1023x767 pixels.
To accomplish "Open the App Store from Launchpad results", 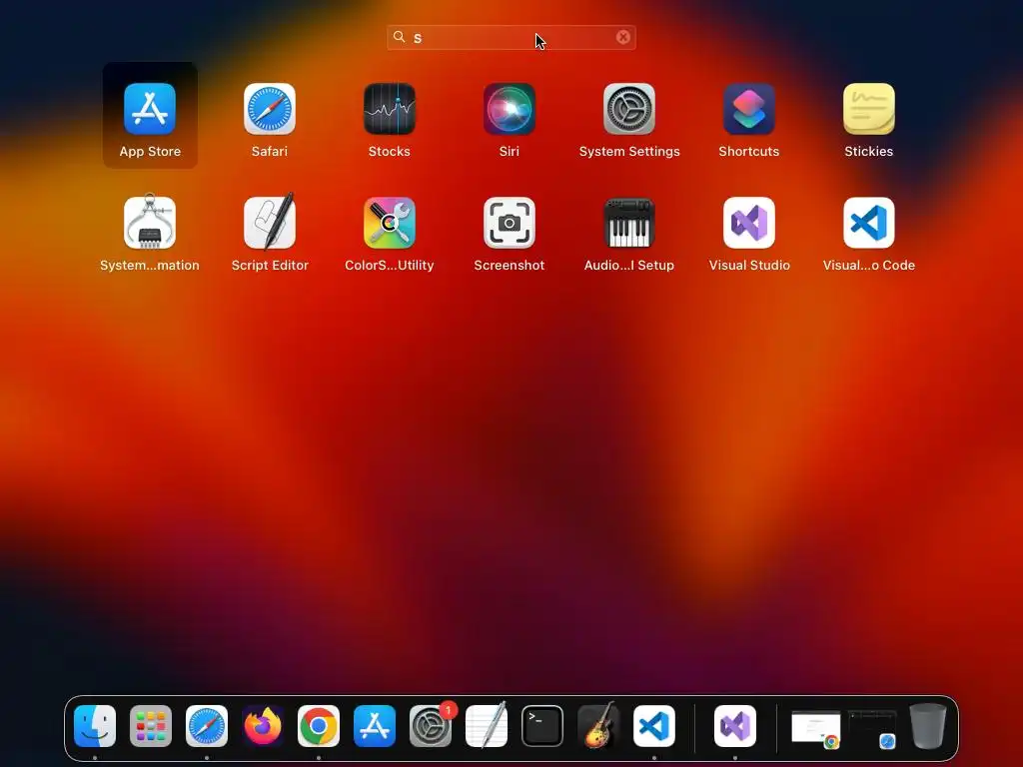I will (150, 109).
